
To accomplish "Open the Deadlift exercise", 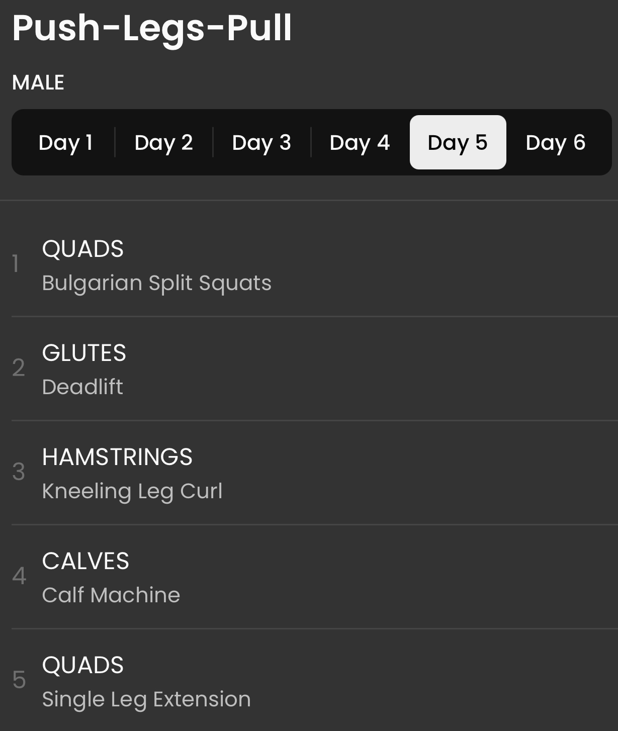I will 82,387.
